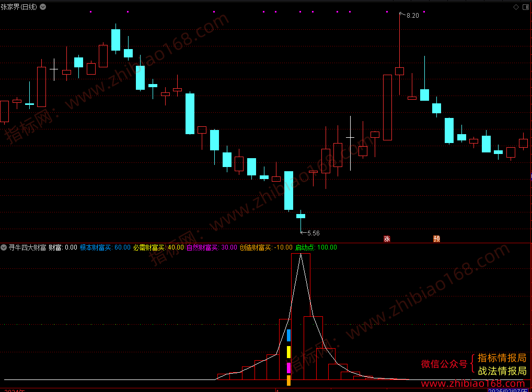Click the green 启动点: 100.00 label
The height and width of the screenshot is (392, 532).
[x=316, y=247]
